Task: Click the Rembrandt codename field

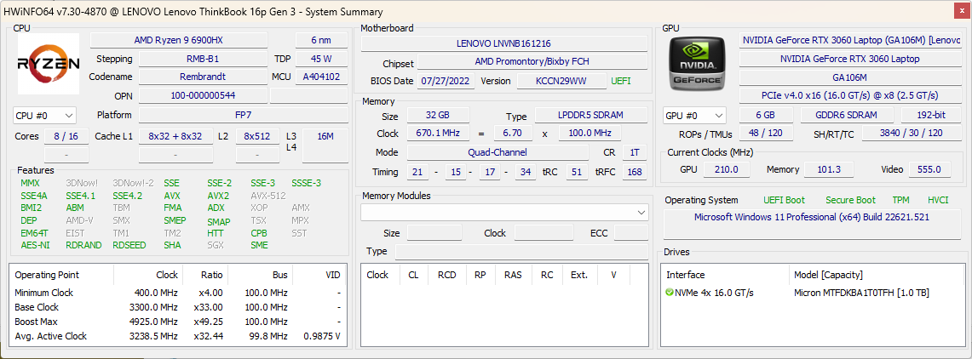Action: point(204,77)
